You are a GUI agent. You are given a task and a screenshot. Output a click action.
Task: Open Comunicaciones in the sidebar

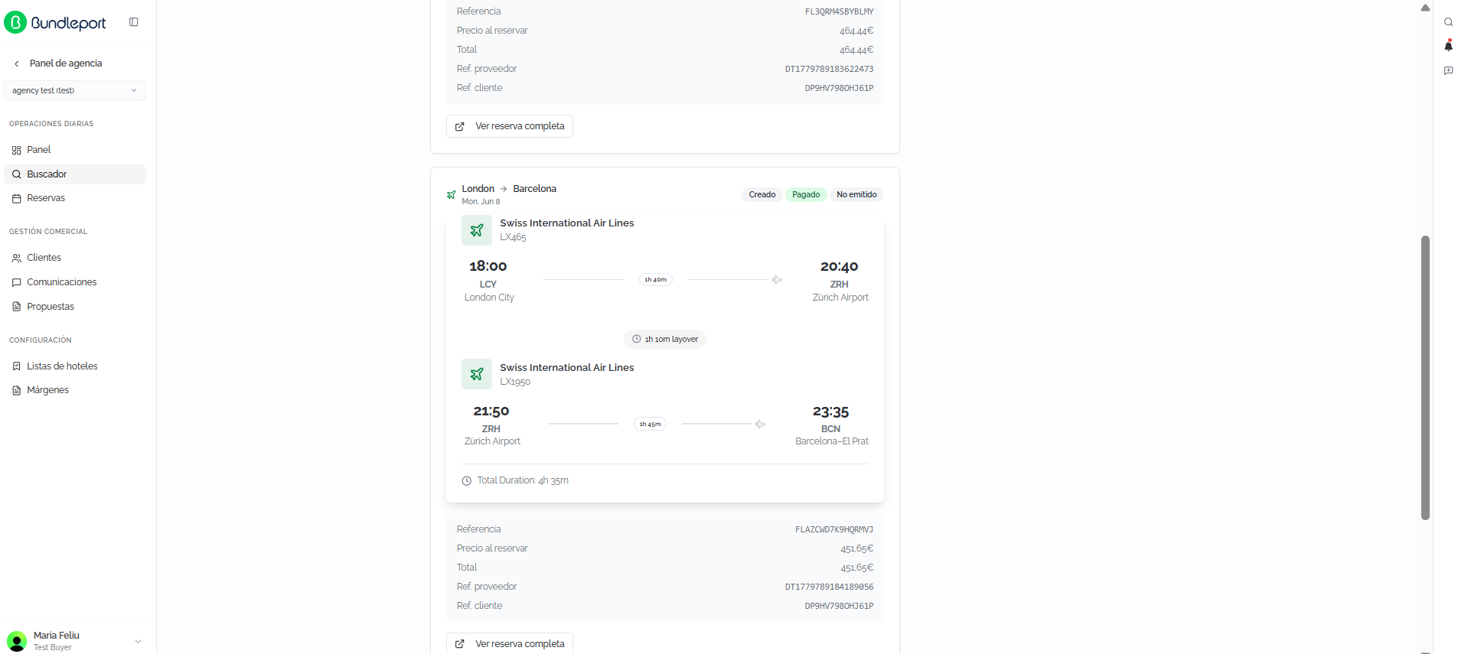pos(75,282)
